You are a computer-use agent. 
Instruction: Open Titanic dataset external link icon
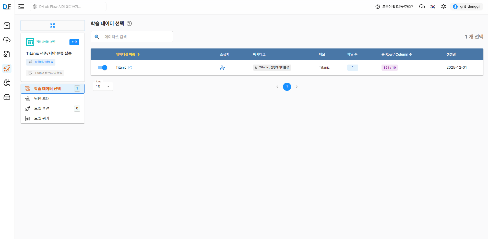pyautogui.click(x=130, y=68)
